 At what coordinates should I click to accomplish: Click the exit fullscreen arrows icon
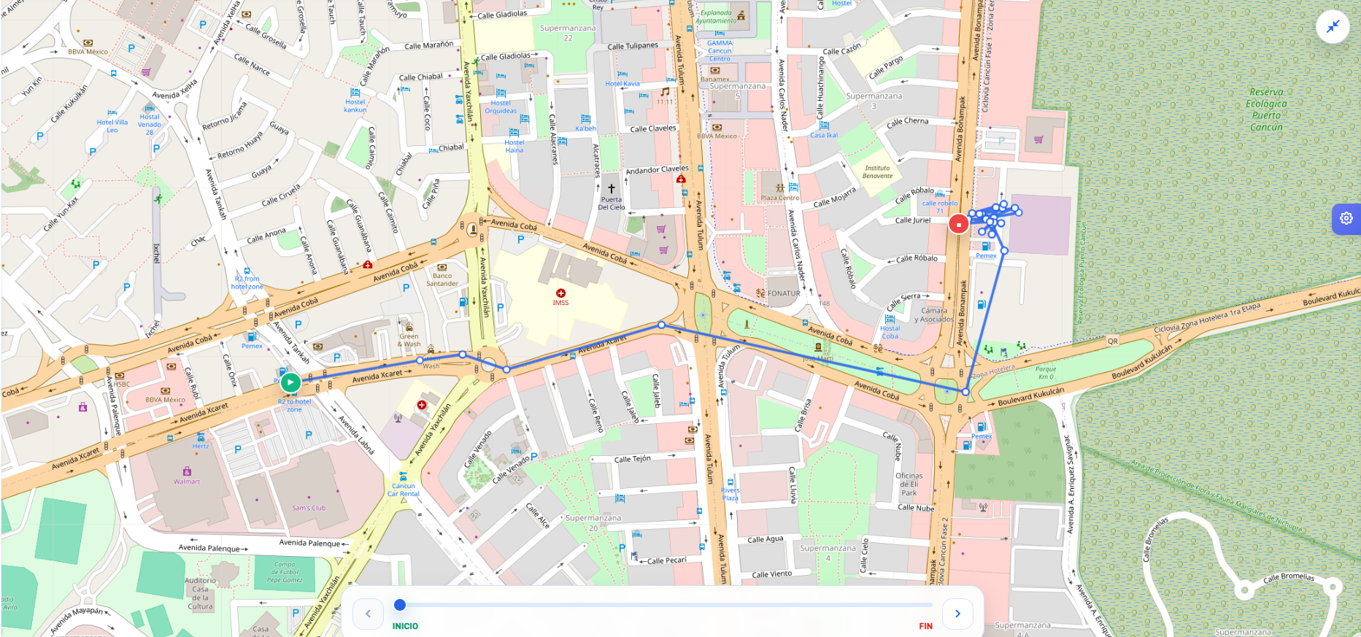click(x=1333, y=27)
